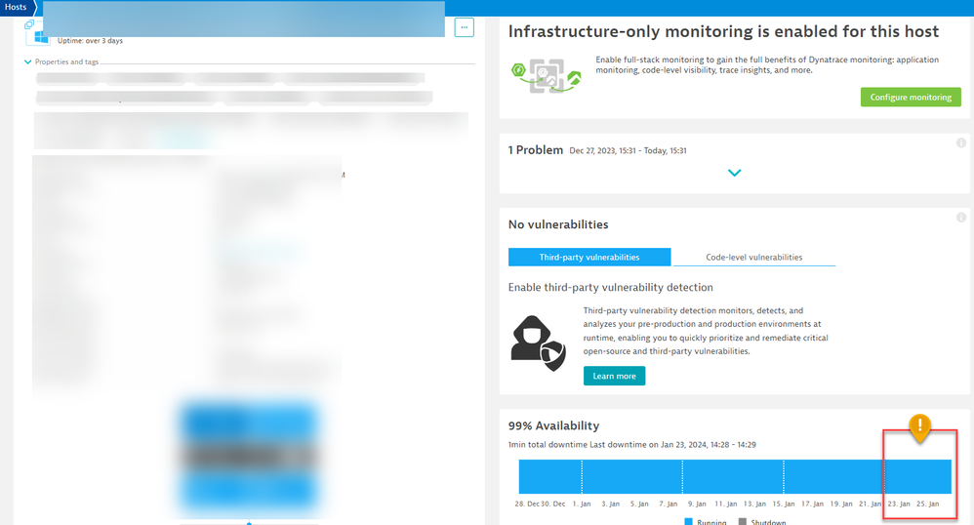974x525 pixels.
Task: Go to Hosts in the breadcrumb
Action: (x=16, y=7)
